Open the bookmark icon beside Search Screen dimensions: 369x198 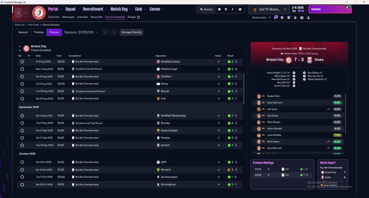219,9
